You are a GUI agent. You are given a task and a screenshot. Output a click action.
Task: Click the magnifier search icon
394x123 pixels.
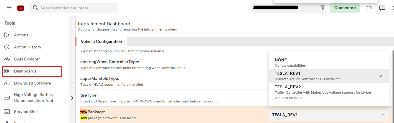pos(36,8)
